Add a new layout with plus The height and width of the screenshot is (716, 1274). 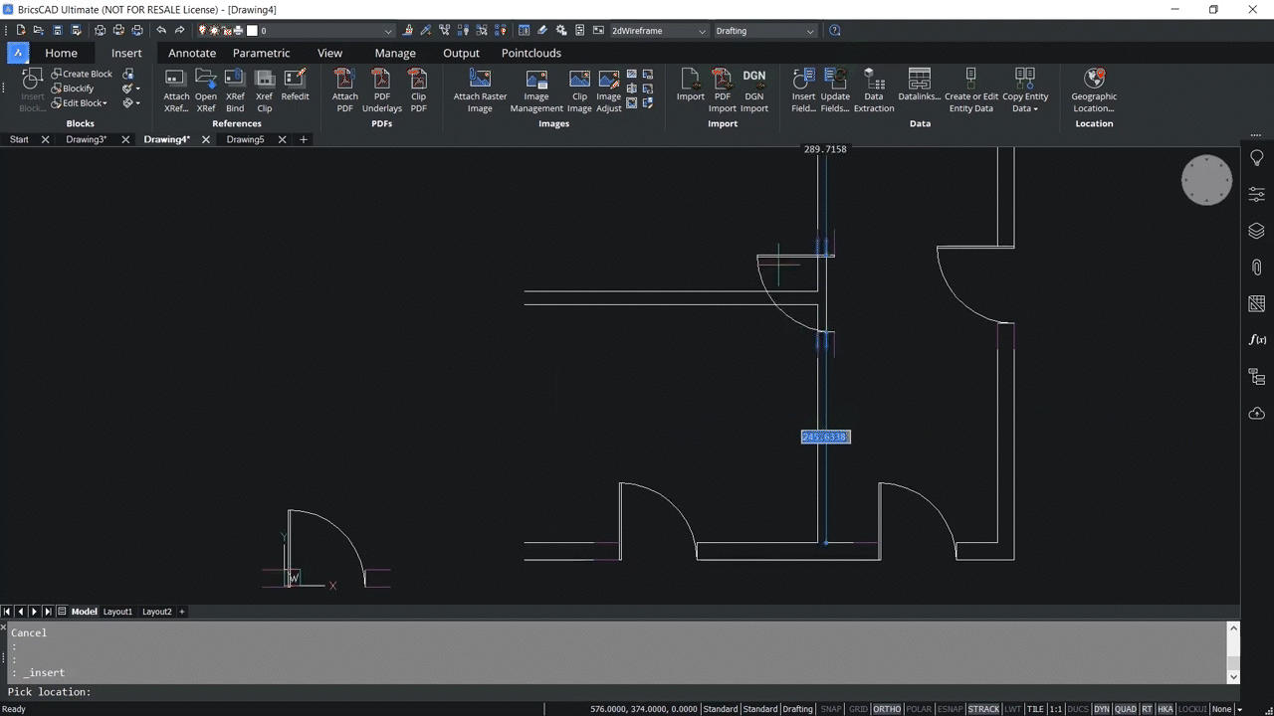182,612
